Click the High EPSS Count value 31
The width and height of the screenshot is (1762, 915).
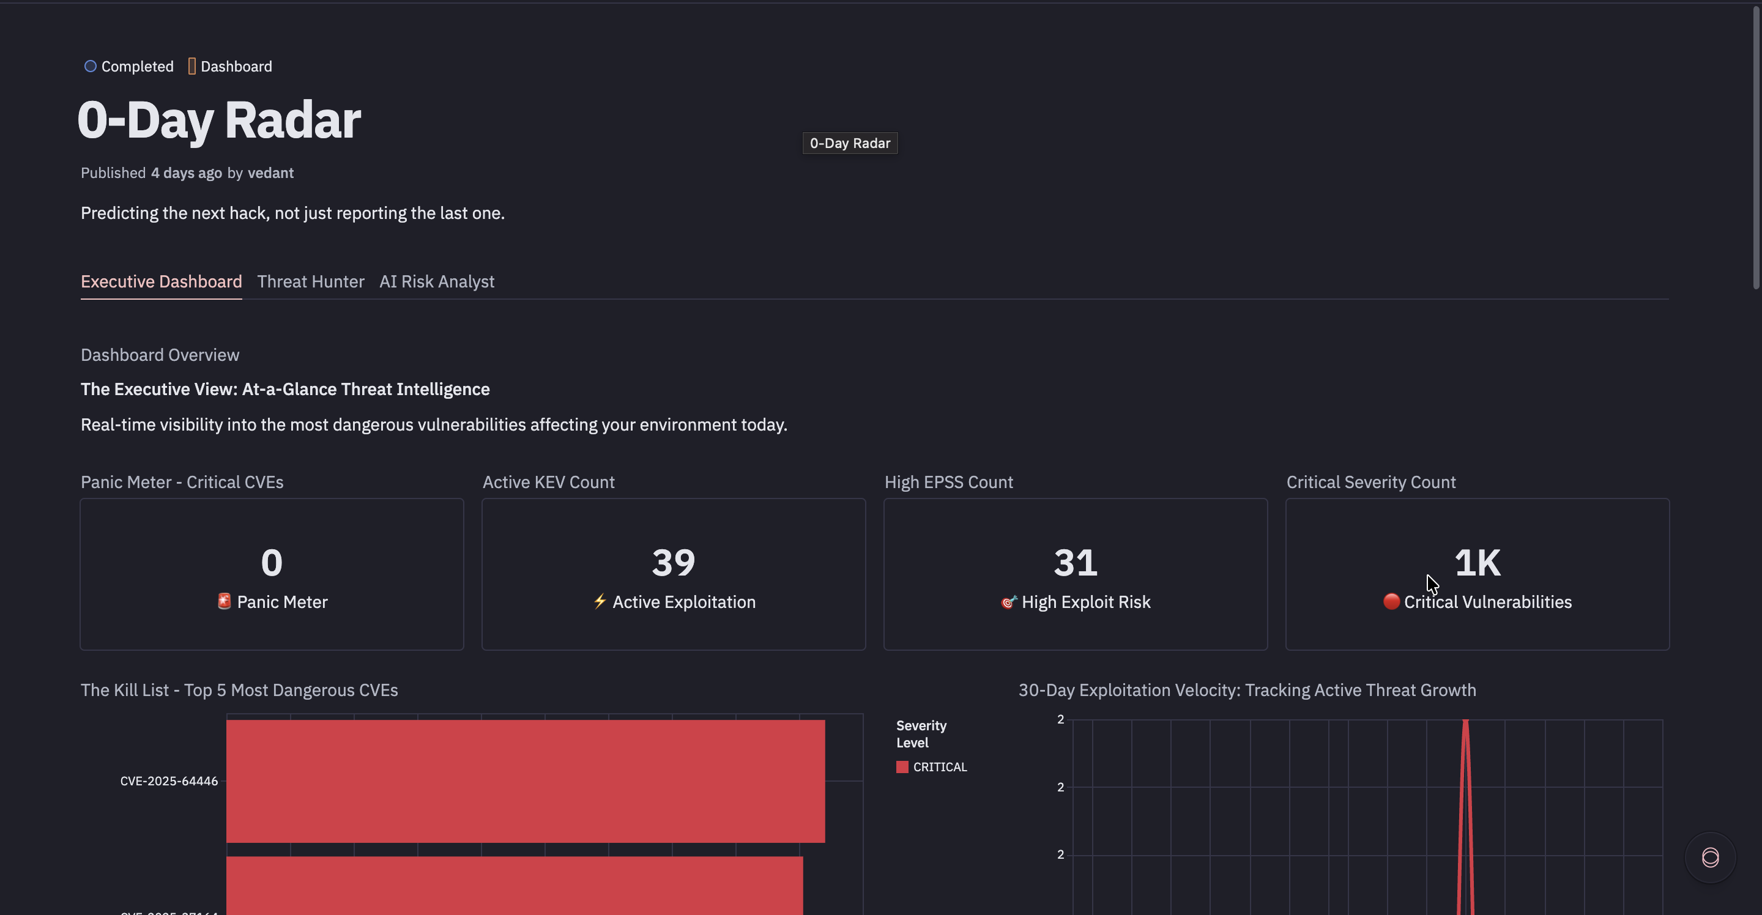coord(1076,563)
